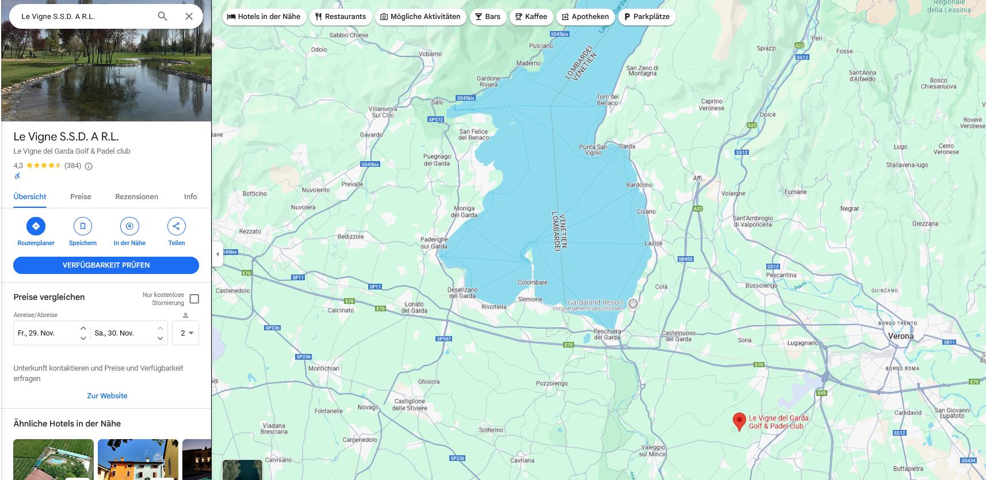
Task: Click Valeggio sul Mincio map label
Action: point(653,451)
